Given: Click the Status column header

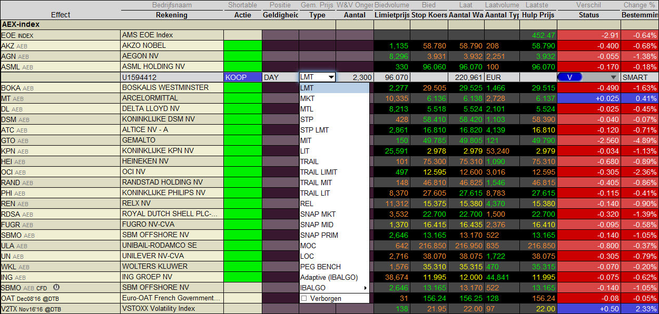Looking at the screenshot, I should tap(589, 15).
